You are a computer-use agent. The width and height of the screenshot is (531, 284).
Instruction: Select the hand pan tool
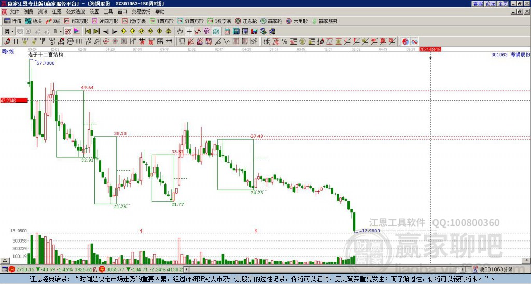pyautogui.click(x=180, y=32)
